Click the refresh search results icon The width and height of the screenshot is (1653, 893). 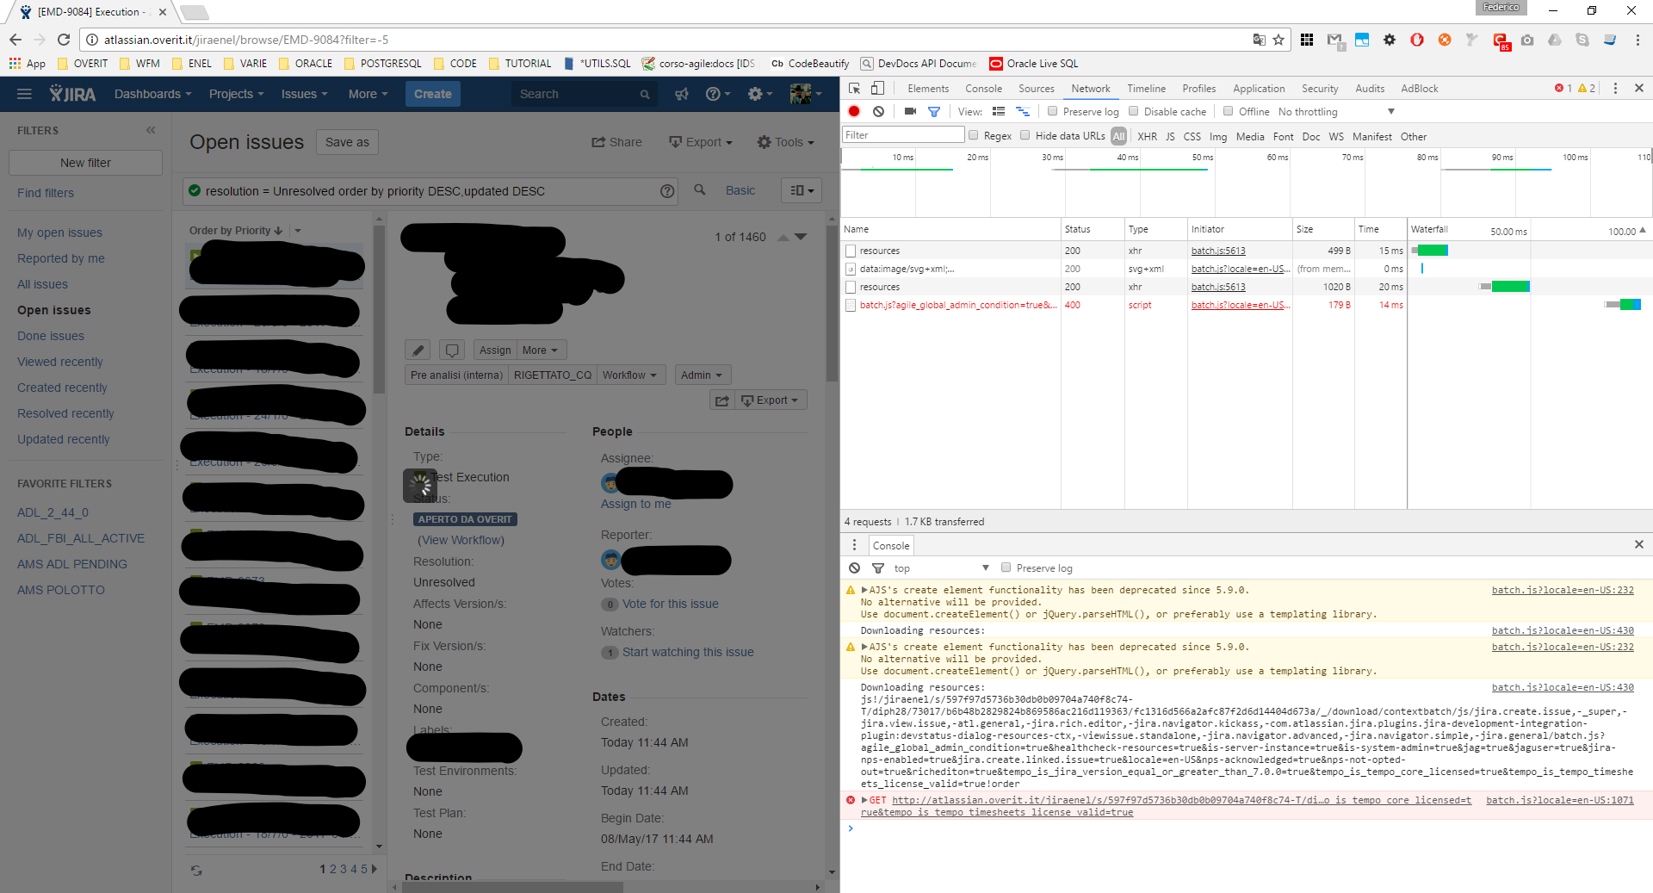(x=196, y=870)
